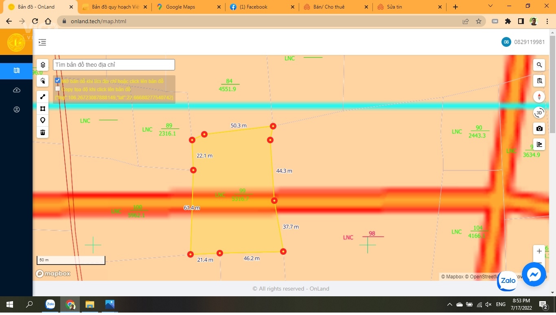Reset map bearing with compass icon

pyautogui.click(x=539, y=97)
